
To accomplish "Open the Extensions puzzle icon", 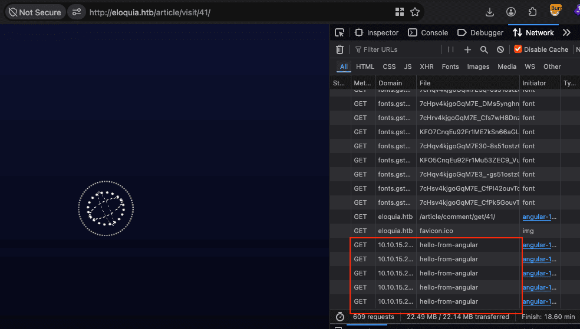I will [533, 12].
